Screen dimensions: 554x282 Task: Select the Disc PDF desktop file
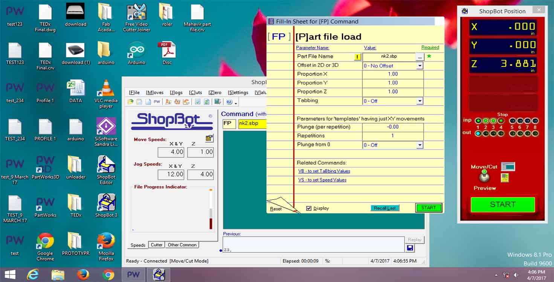[x=167, y=53]
